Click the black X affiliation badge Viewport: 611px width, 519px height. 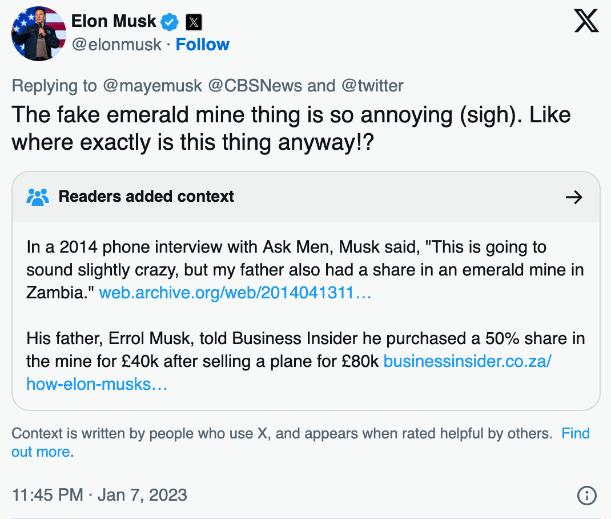194,22
